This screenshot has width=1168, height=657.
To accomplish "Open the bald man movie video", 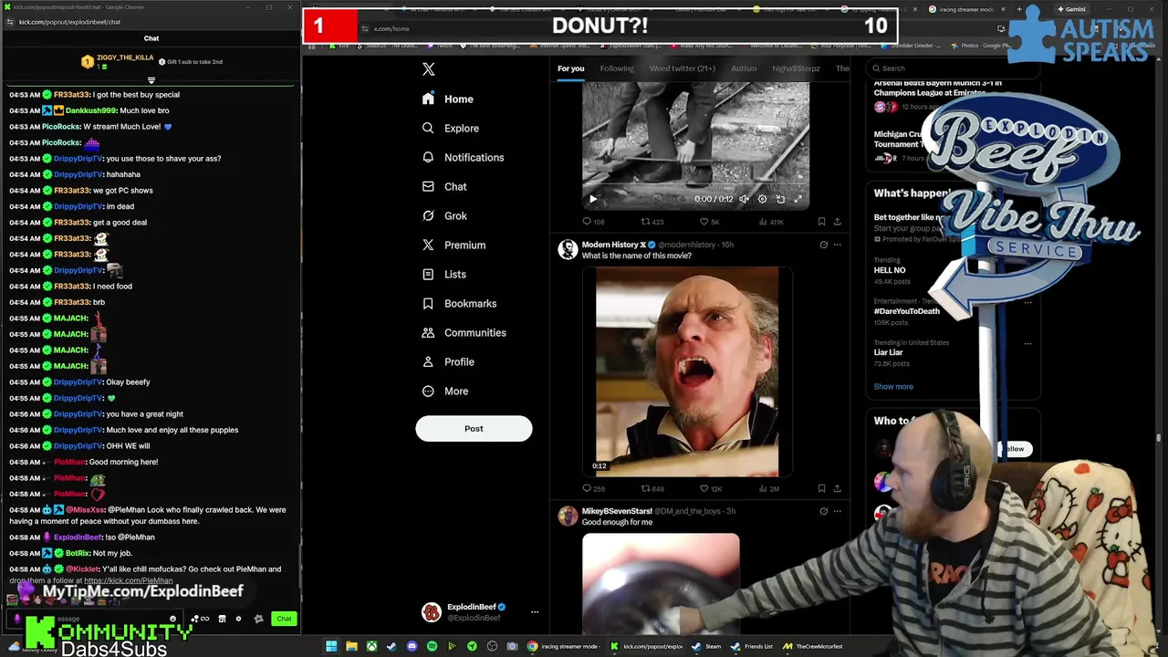I will click(x=687, y=371).
